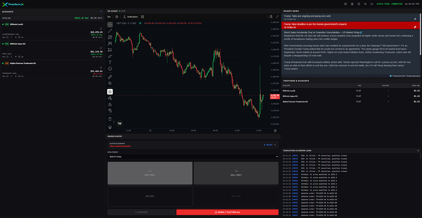The width and height of the screenshot is (422, 218).
Task: Click the Market News scrollbar
Action: [x=420, y=34]
